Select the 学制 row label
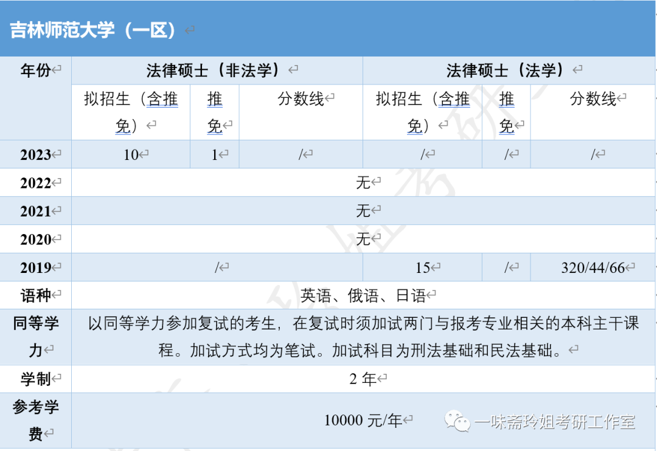Viewport: 657px width, 451px height. (36, 379)
